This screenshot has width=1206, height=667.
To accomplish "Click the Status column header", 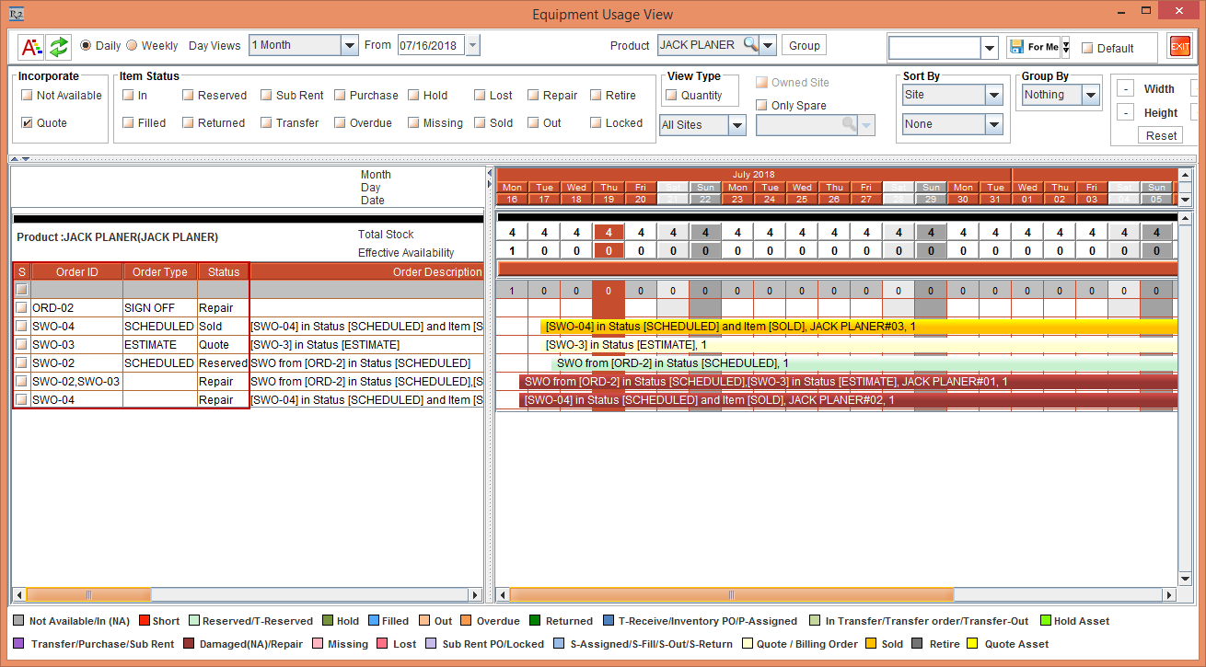I will (223, 272).
